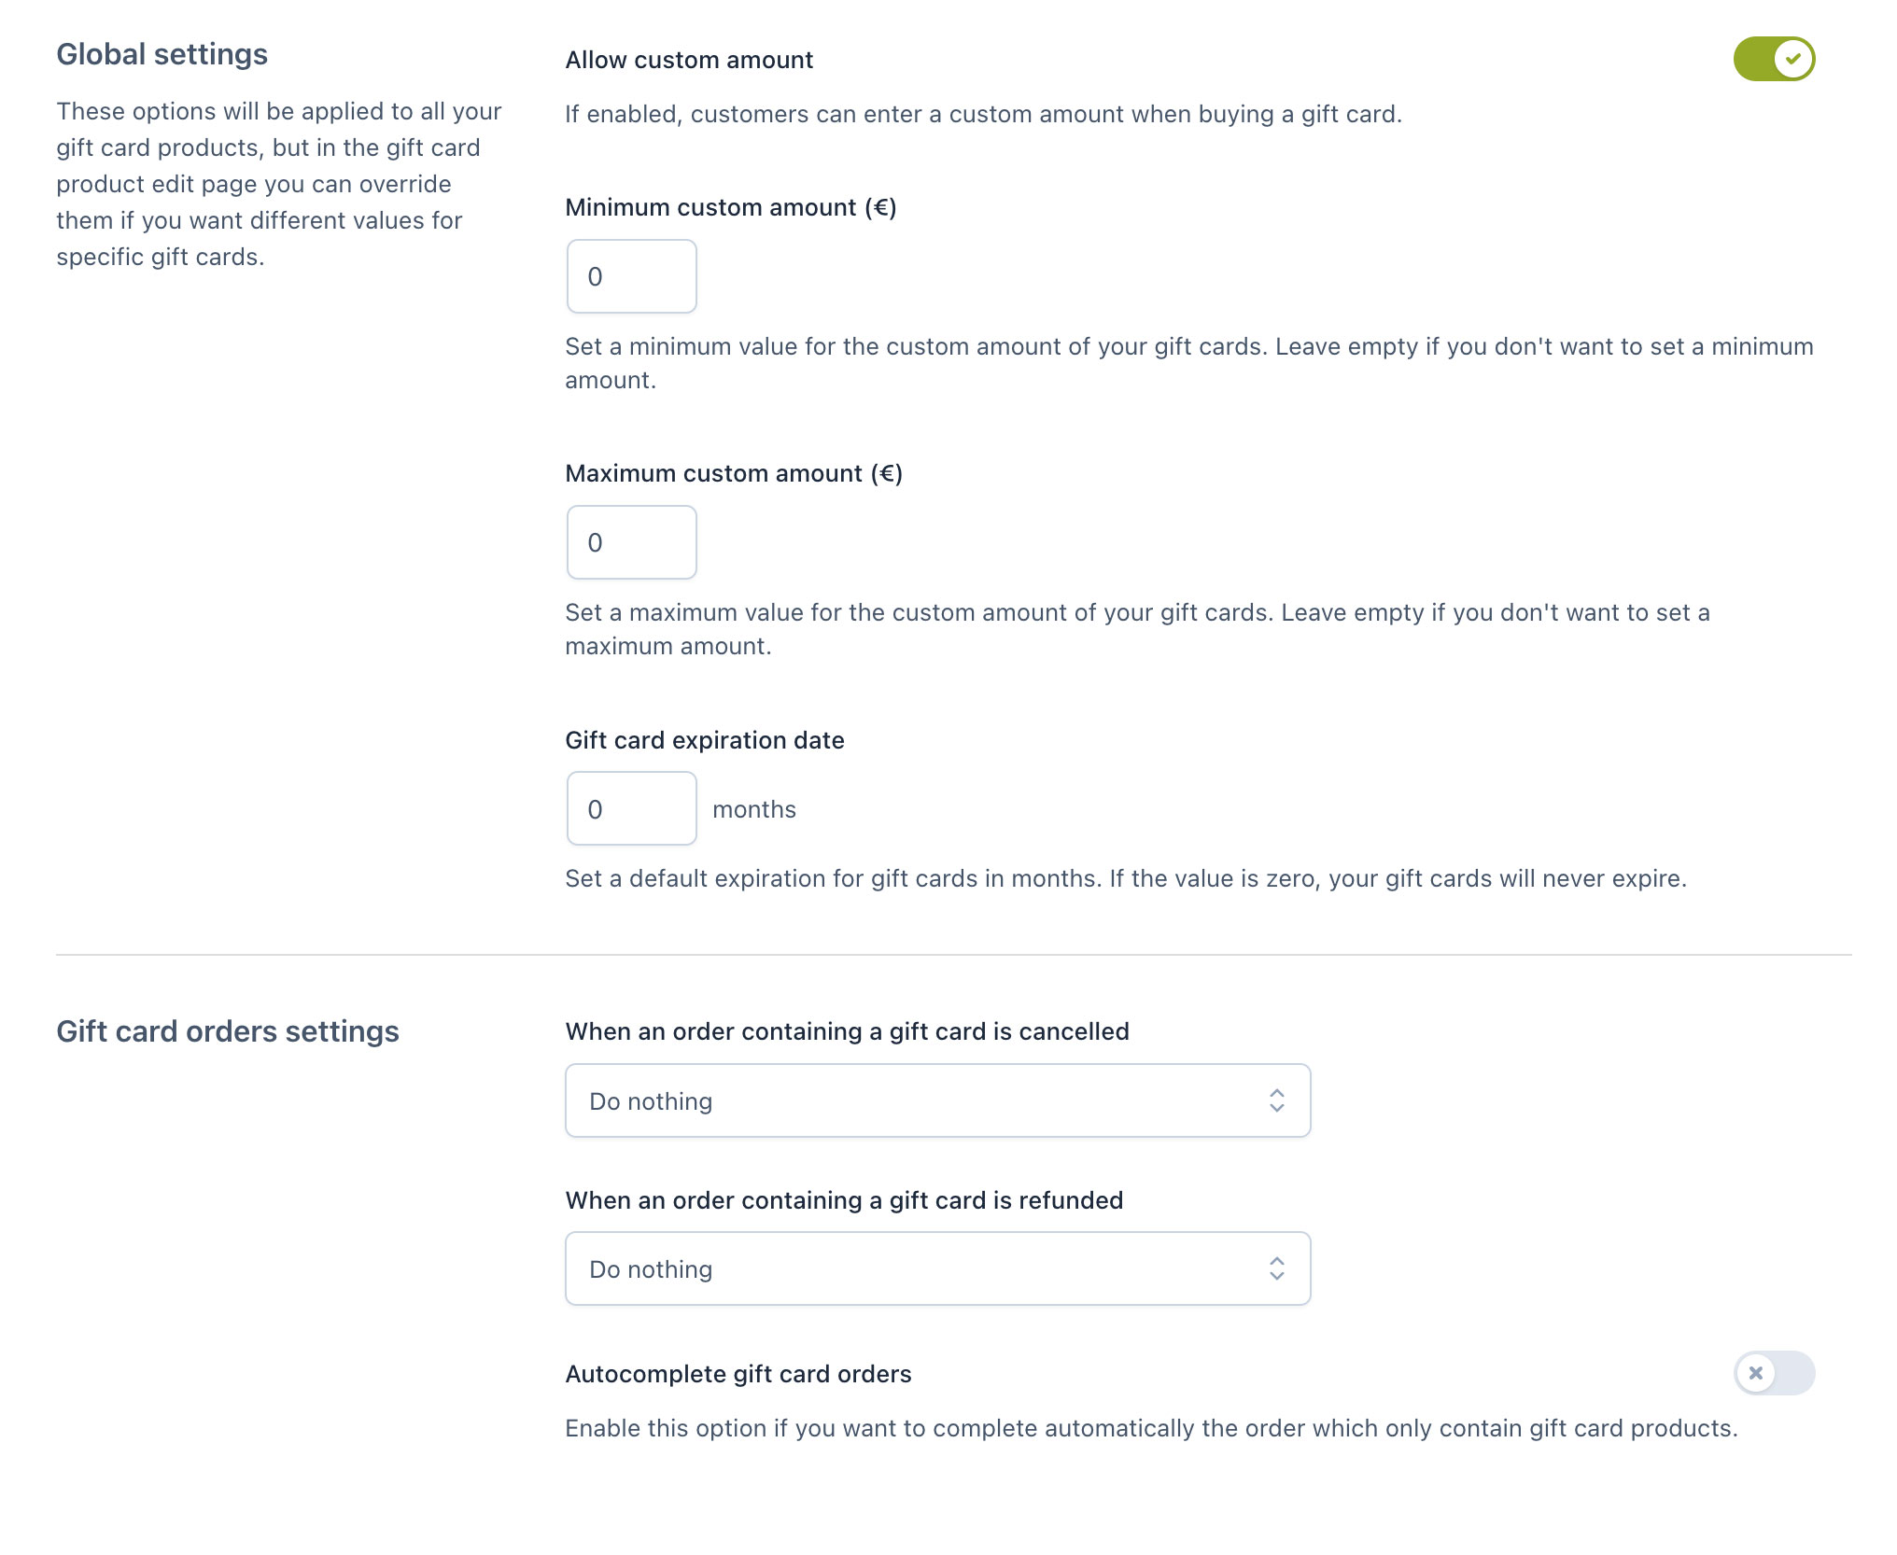Screen dimensions: 1897x1555
Task: Click the Global settings heading
Action: [162, 54]
